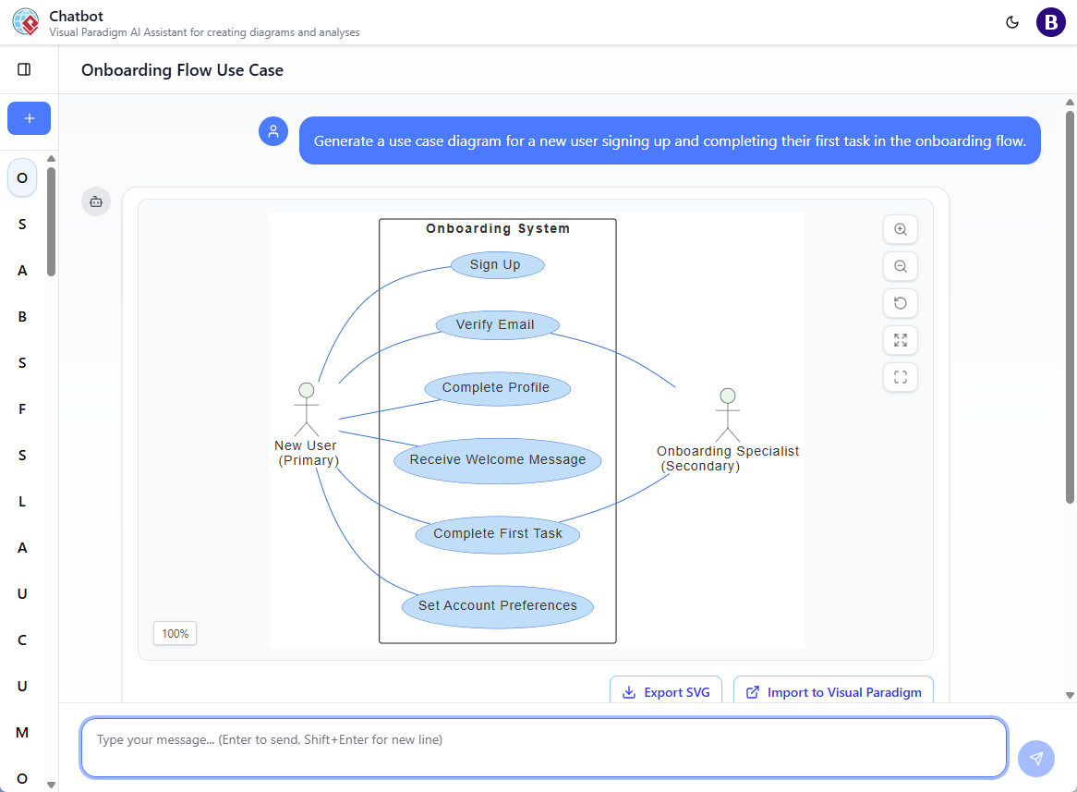
Task: Reset the diagram view with the circular arrow
Action: tap(900, 303)
